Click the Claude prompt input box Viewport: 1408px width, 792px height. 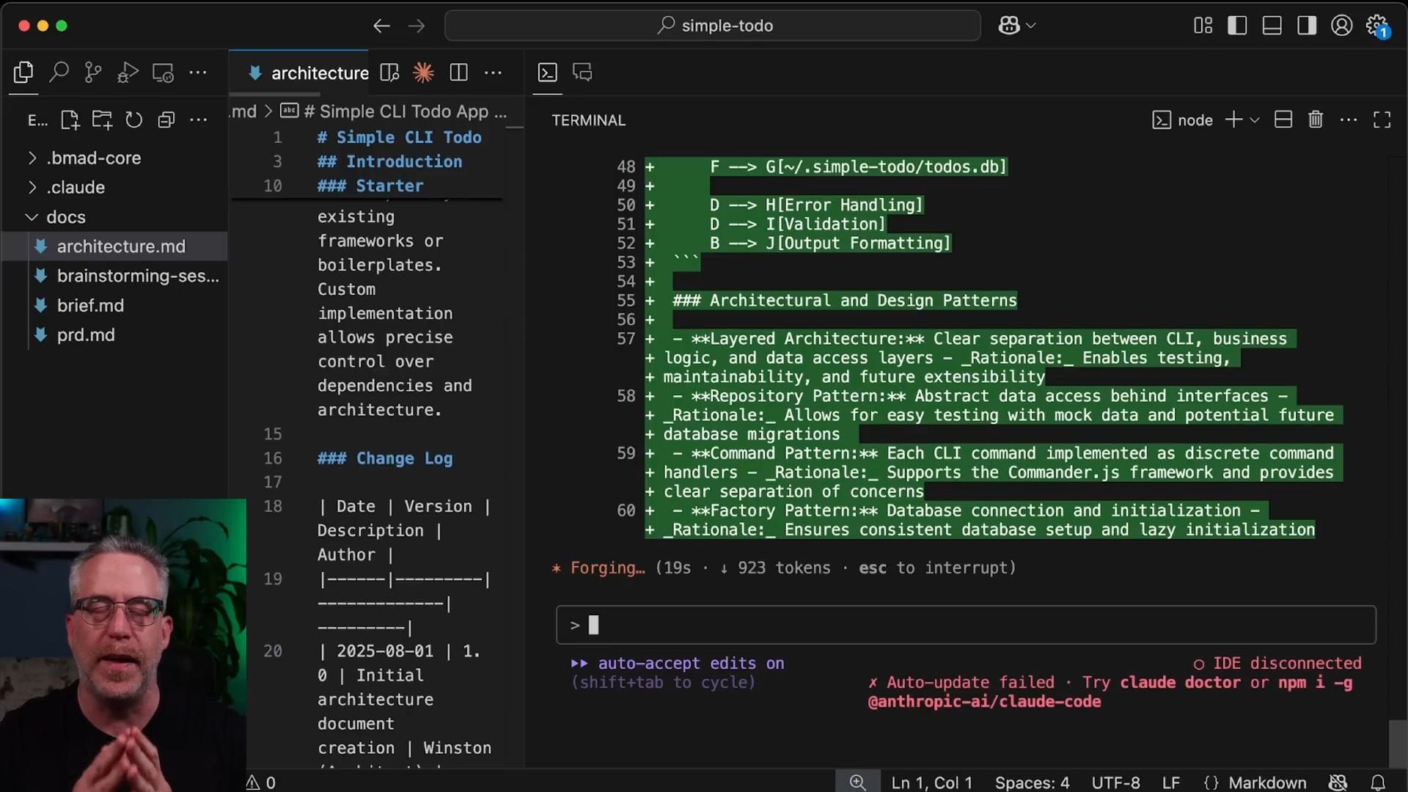click(x=965, y=625)
